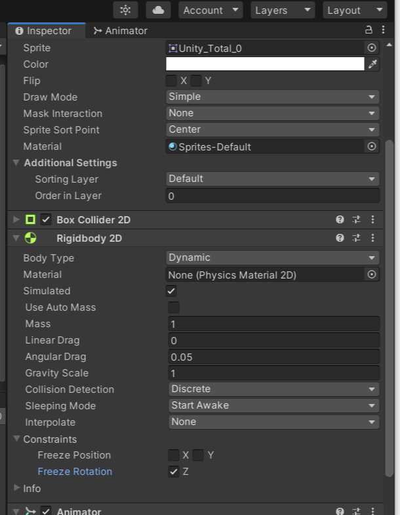Click the Rigidbody 2D component icon
The height and width of the screenshot is (515, 400).
[x=30, y=238]
